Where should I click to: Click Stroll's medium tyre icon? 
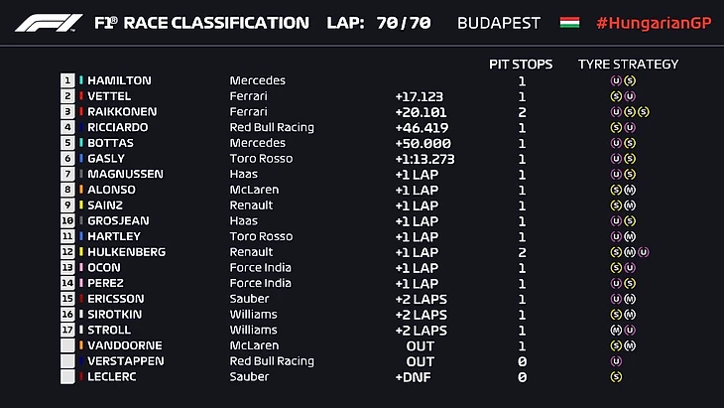616,331
